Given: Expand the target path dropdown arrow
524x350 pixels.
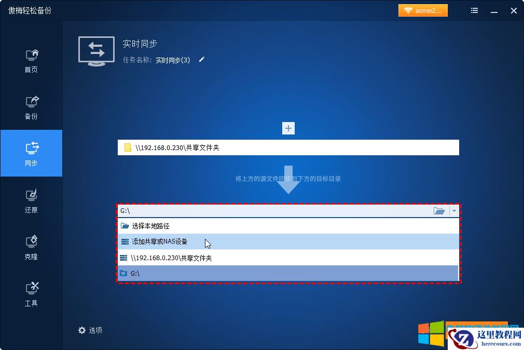Looking at the screenshot, I should pos(454,211).
